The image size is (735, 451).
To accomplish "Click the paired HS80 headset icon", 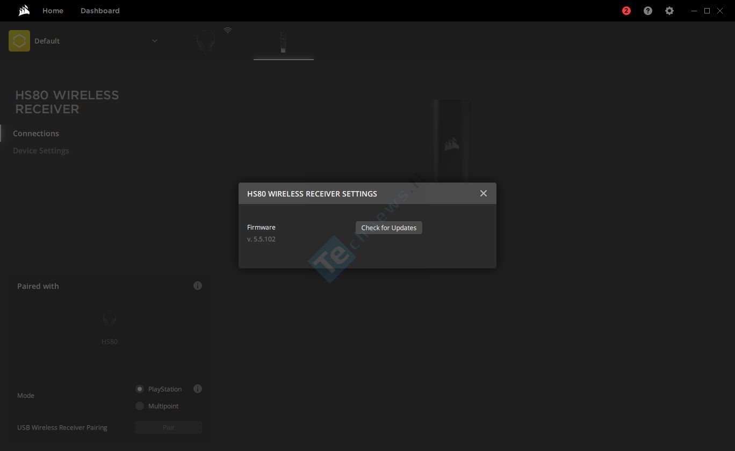I will pyautogui.click(x=110, y=318).
